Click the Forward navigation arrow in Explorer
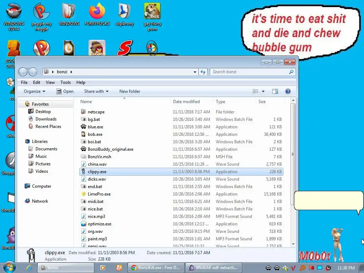The width and height of the screenshot is (364, 273). click(33, 72)
